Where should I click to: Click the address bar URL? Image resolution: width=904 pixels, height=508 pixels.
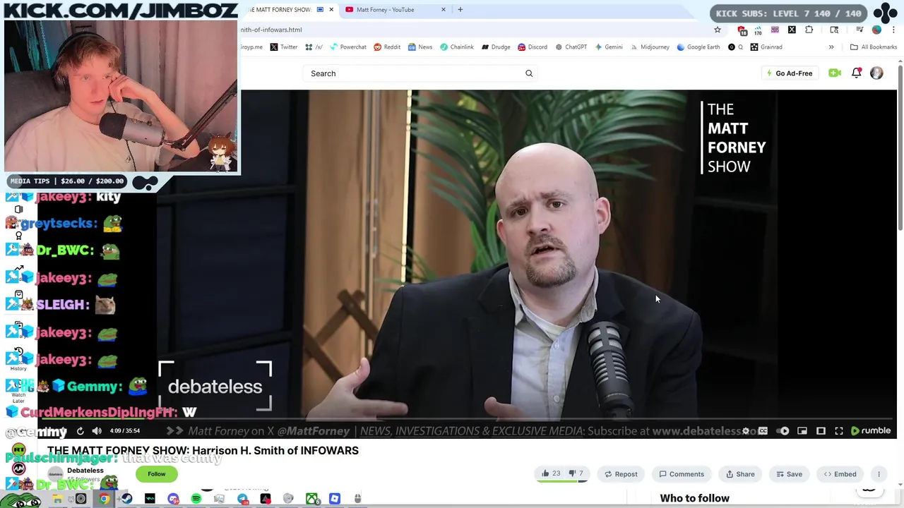pyautogui.click(x=271, y=30)
